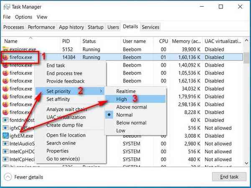
Task: Switch to the Performance tab
Action: click(x=41, y=27)
